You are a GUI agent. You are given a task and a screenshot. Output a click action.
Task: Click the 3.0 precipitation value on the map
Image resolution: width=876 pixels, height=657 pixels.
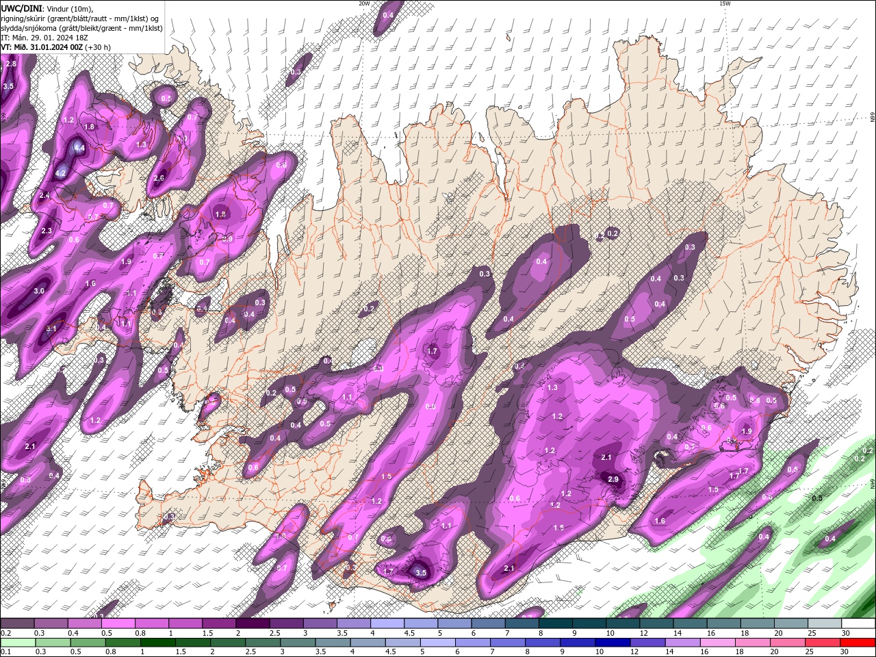(39, 291)
